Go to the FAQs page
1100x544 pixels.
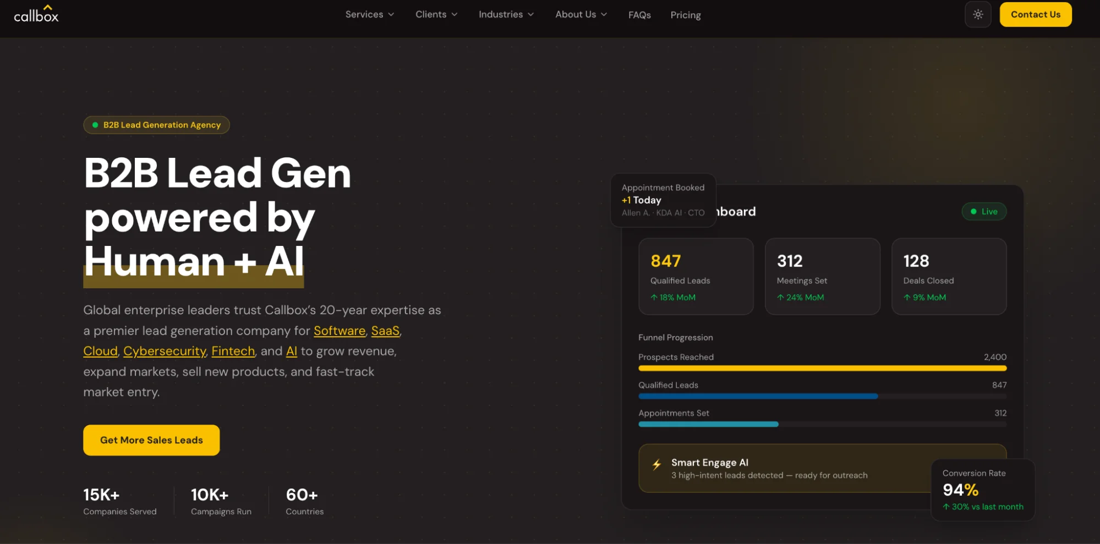(639, 15)
